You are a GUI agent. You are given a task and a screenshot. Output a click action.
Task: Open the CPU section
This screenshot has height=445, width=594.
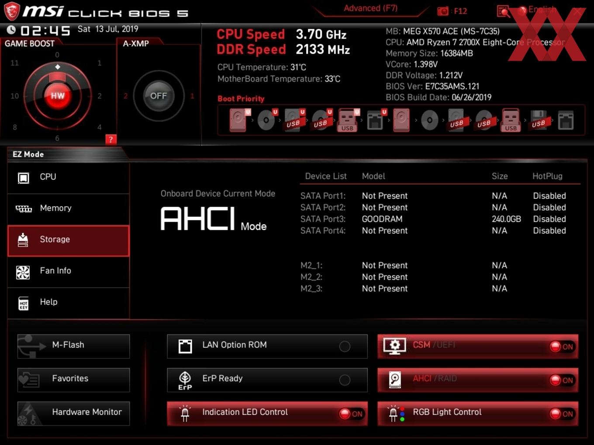point(69,177)
